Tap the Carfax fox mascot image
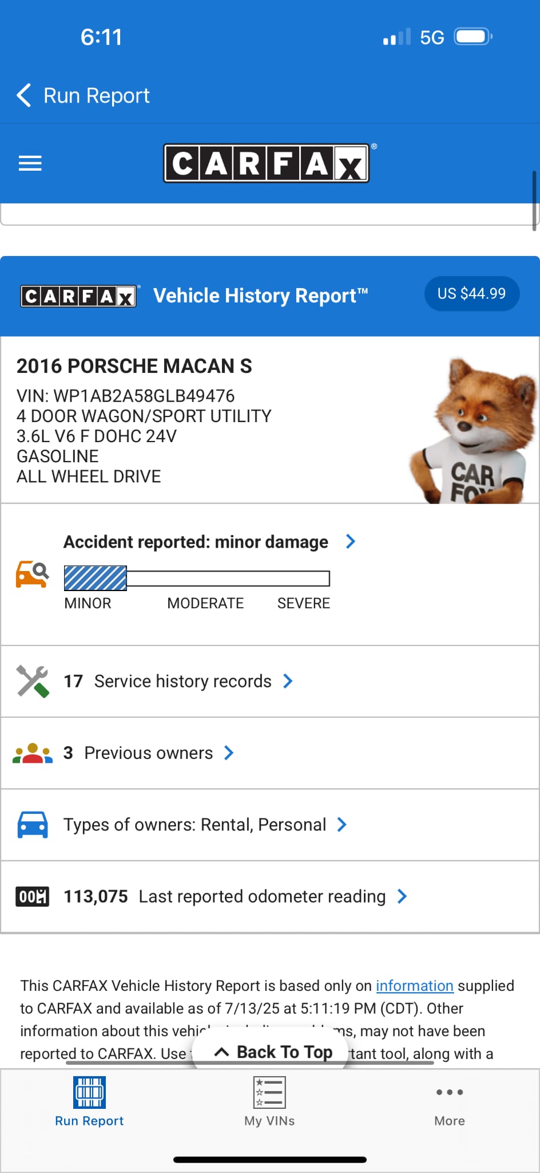 [474, 432]
